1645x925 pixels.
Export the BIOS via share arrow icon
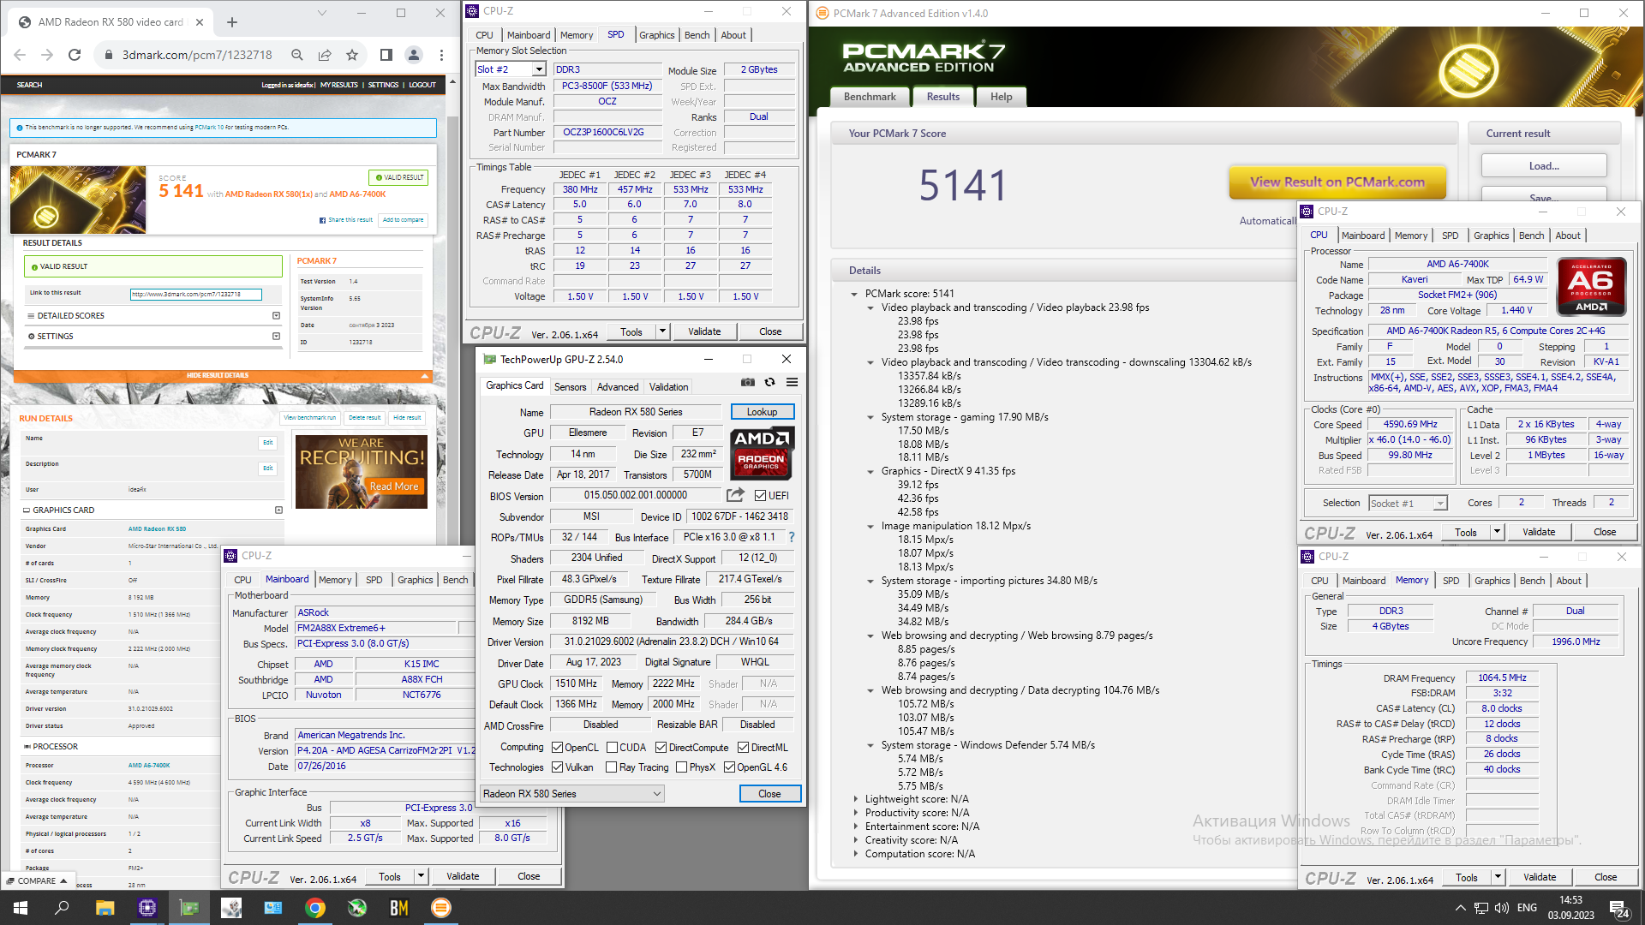tap(735, 495)
